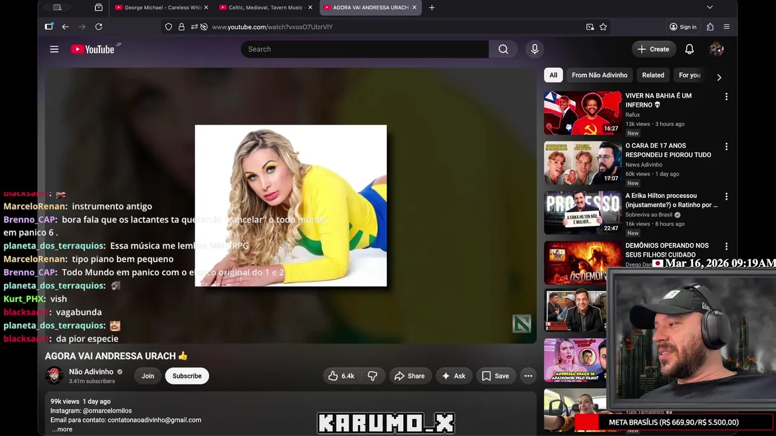The height and width of the screenshot is (436, 776).
Task: Click the Sobreviva ao Brasil channel name
Action: (x=649, y=215)
